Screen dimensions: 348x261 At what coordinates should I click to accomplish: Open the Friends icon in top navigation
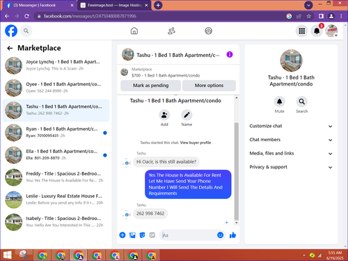tap(171, 31)
